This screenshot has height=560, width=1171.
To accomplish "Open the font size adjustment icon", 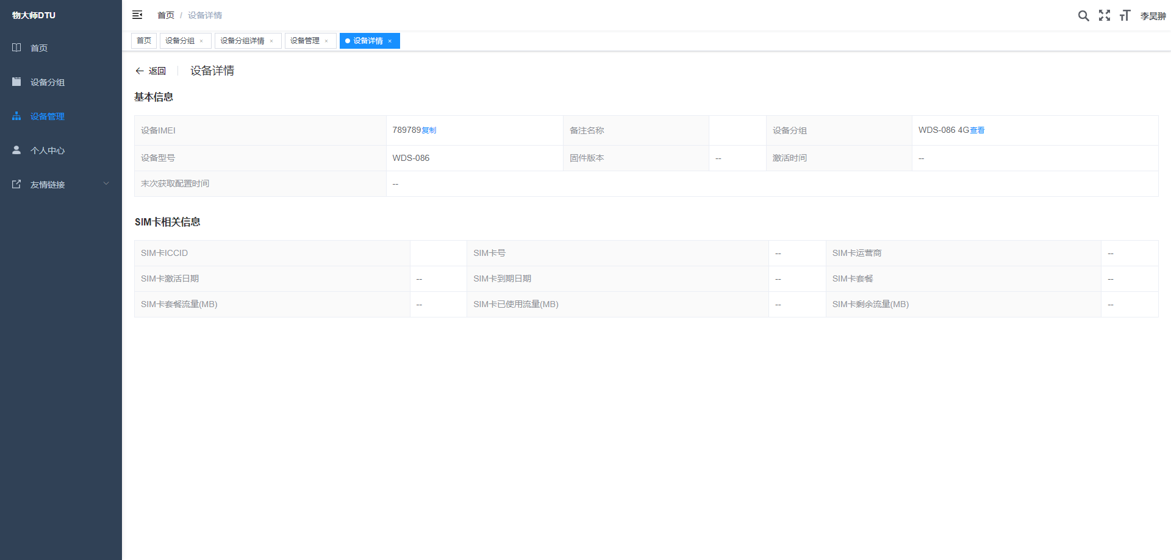I will [x=1125, y=15].
